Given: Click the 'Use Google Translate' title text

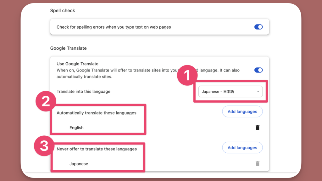Looking at the screenshot, I should click(x=77, y=64).
